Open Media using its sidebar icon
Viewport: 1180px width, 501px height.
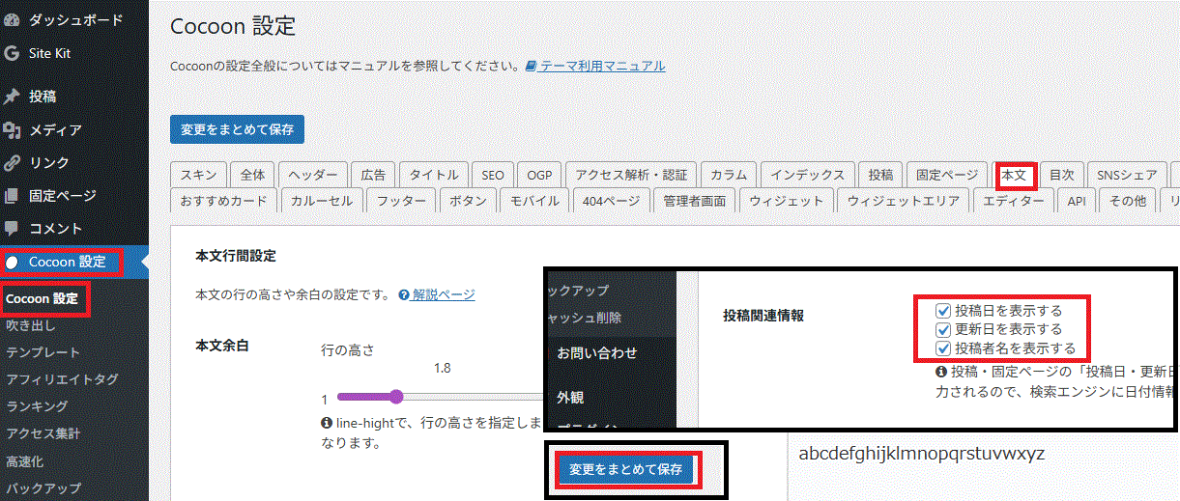point(12,129)
